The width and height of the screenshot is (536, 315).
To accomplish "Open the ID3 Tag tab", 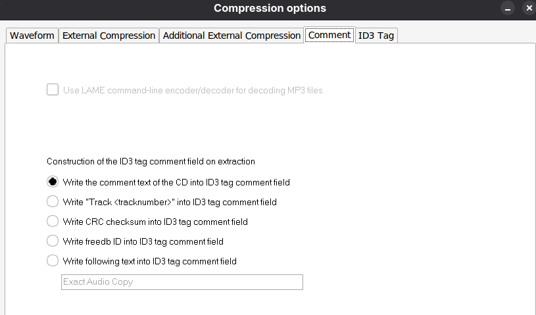I will 377,36.
